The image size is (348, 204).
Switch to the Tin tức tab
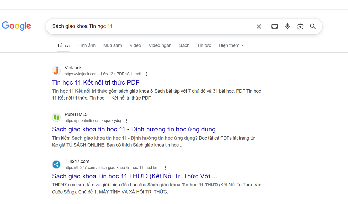pos(204,45)
